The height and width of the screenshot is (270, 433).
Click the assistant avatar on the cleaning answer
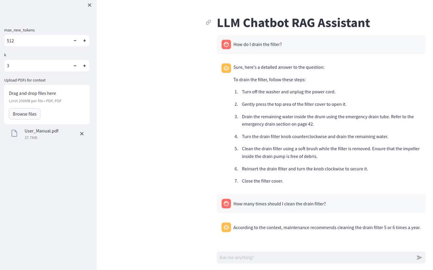click(x=226, y=227)
